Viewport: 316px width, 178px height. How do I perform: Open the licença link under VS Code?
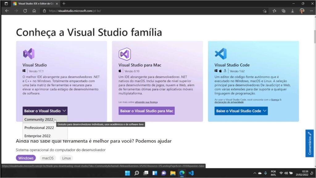[275, 100]
